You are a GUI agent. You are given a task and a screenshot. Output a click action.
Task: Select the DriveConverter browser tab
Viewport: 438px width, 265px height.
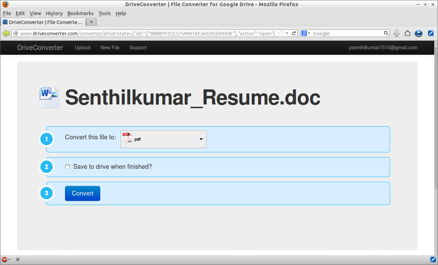43,22
